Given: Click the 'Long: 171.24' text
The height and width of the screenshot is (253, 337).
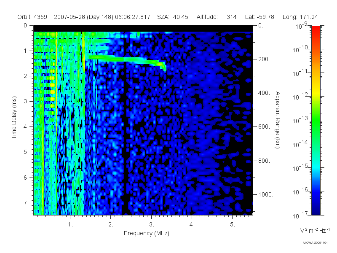Looking at the screenshot, I should (x=300, y=17).
